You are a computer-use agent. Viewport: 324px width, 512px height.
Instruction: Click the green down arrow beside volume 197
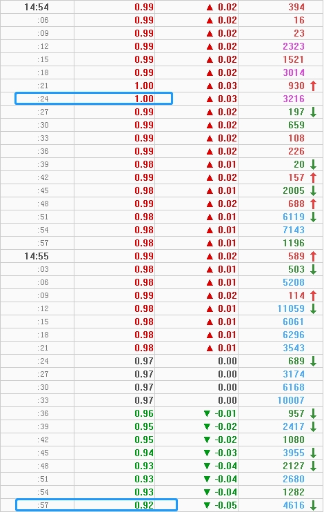point(313,112)
